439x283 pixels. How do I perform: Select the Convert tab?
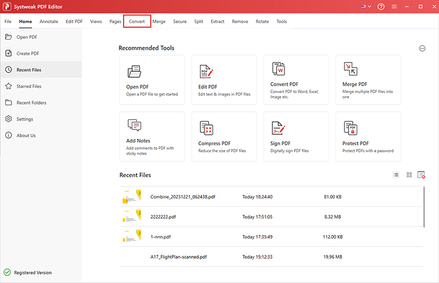pos(137,21)
